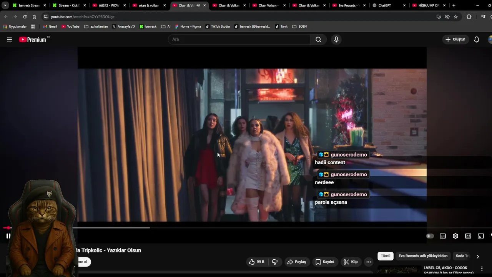Open the Oluştur create menu

pyautogui.click(x=455, y=39)
